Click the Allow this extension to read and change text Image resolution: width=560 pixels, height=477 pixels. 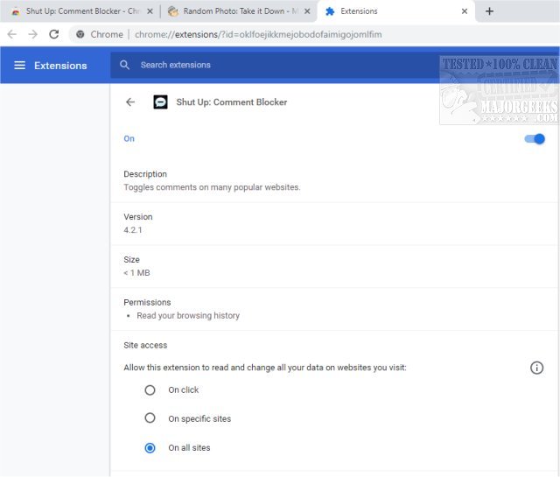(x=265, y=368)
